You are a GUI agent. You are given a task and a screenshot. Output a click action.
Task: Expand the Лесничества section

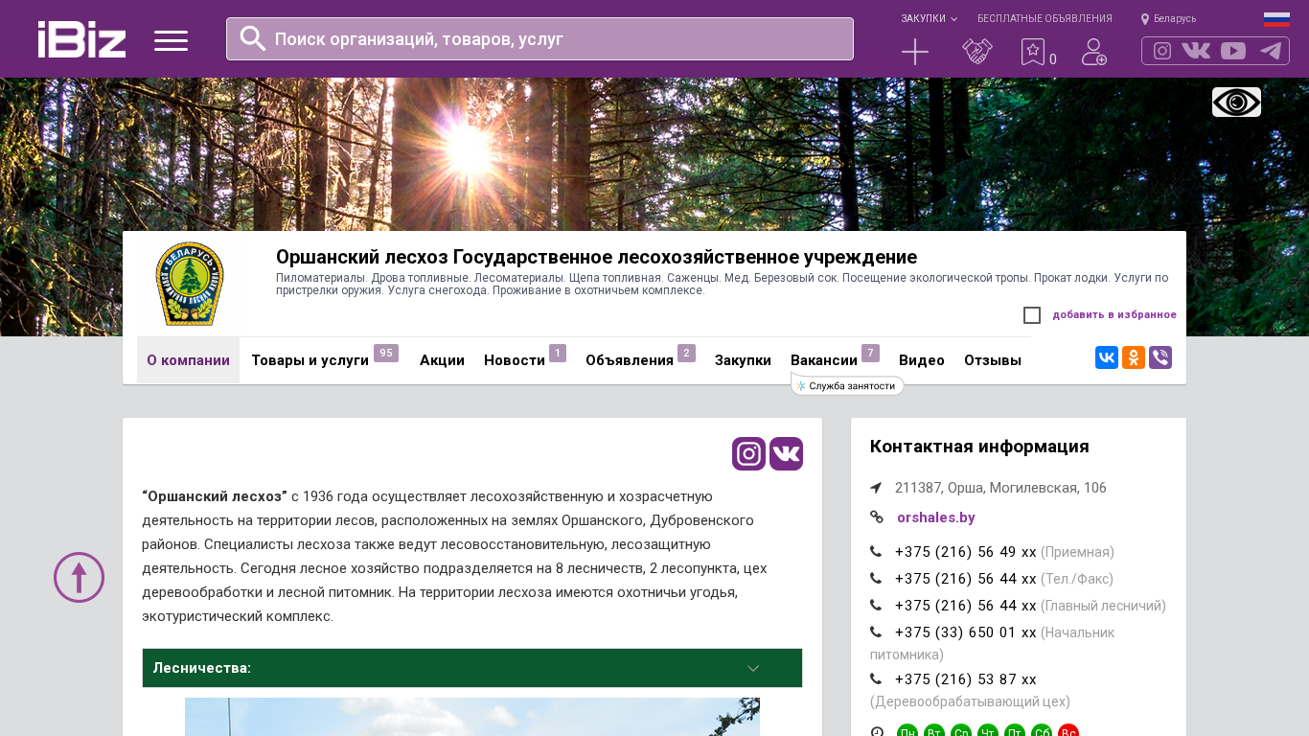pos(472,668)
